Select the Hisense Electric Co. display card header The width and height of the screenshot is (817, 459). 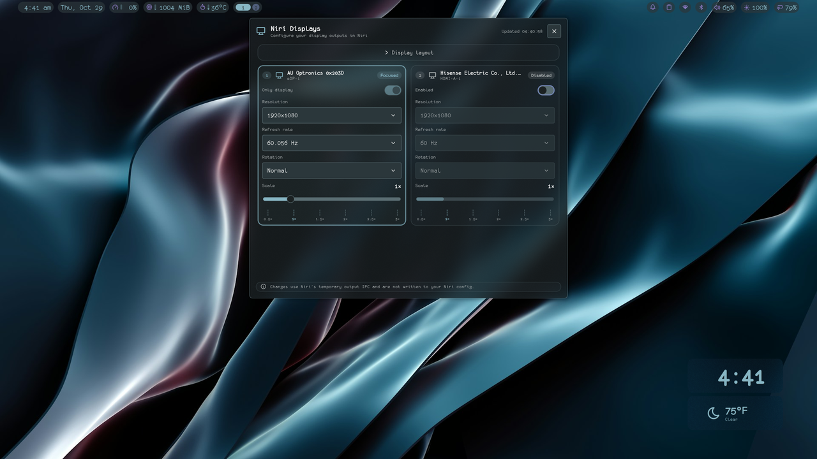485,75
